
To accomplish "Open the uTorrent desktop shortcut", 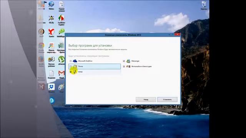I will coord(61,61).
